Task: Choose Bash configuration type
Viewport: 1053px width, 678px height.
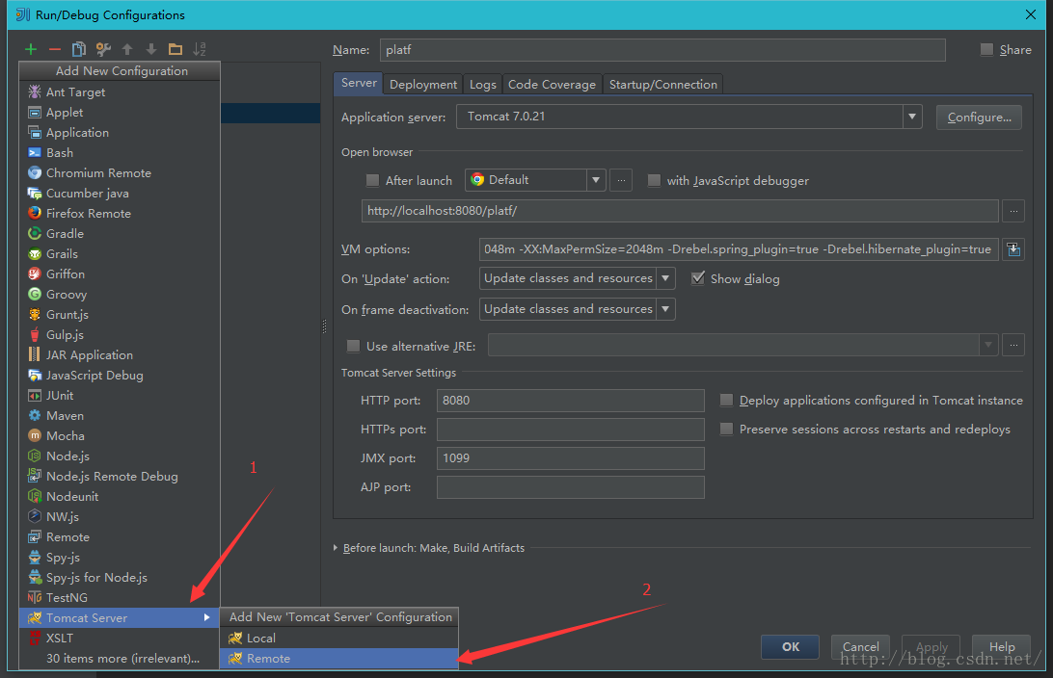Action: pos(120,152)
